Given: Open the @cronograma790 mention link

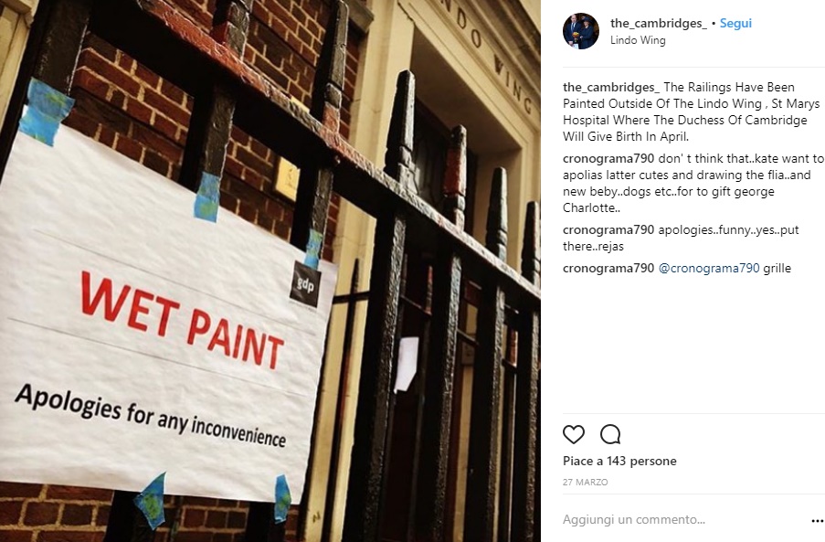Looking at the screenshot, I should (x=709, y=269).
